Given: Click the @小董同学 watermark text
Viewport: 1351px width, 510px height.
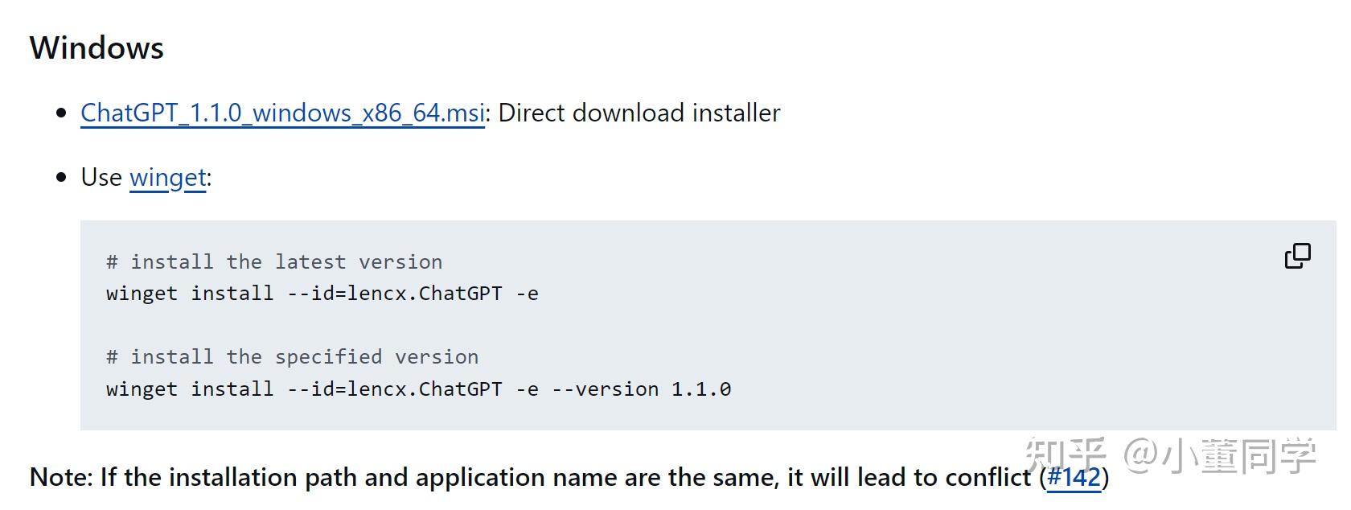Looking at the screenshot, I should [1219, 455].
